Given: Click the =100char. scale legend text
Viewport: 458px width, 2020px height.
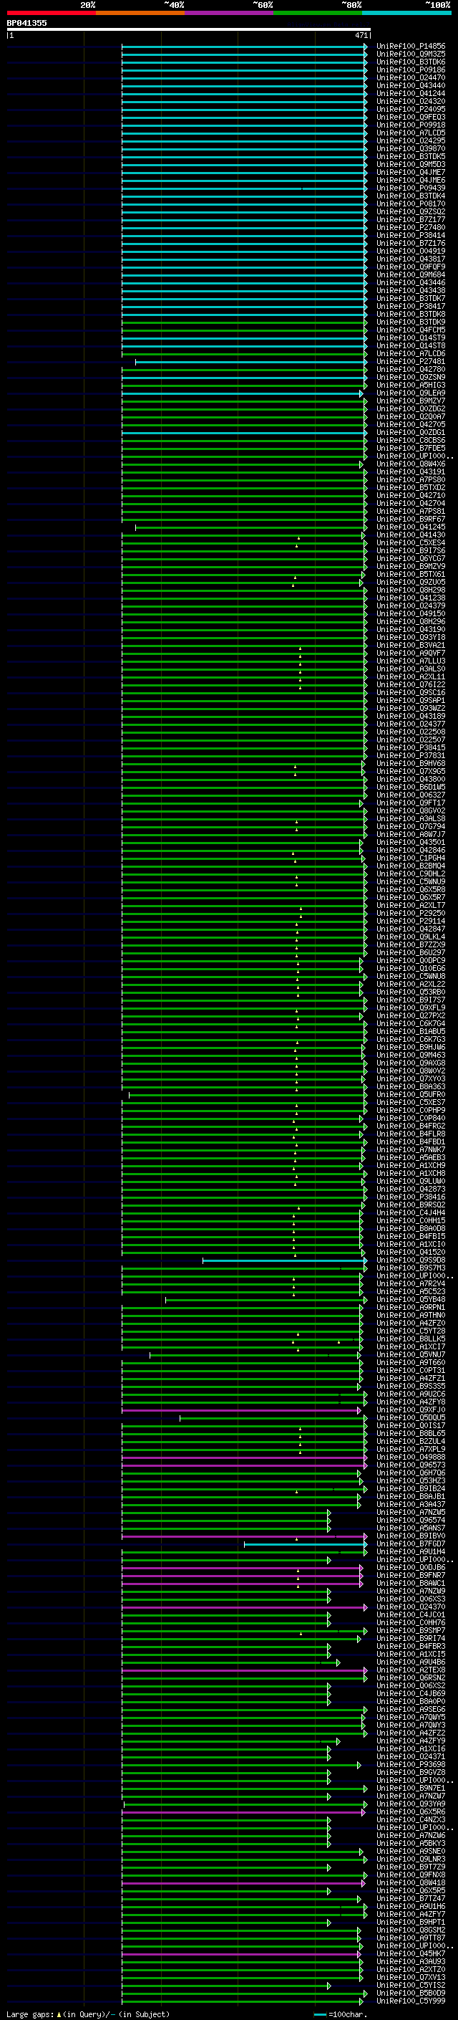Looking at the screenshot, I should pyautogui.click(x=348, y=2014).
